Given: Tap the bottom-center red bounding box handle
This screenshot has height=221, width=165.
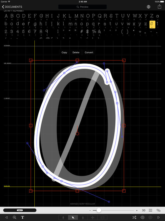Looking at the screenshot, I should click(x=77, y=191).
